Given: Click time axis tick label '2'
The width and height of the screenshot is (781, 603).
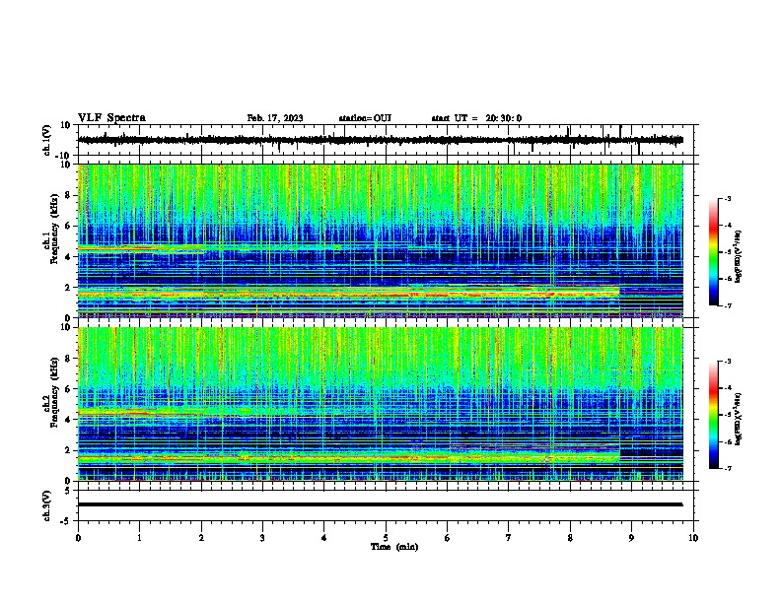Looking at the screenshot, I should point(201,538).
